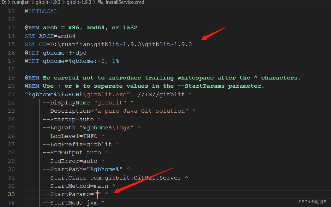This screenshot has height=207, width=331.
Task: Click gbhome=%~dp0 assignment
Action: coord(65,53)
